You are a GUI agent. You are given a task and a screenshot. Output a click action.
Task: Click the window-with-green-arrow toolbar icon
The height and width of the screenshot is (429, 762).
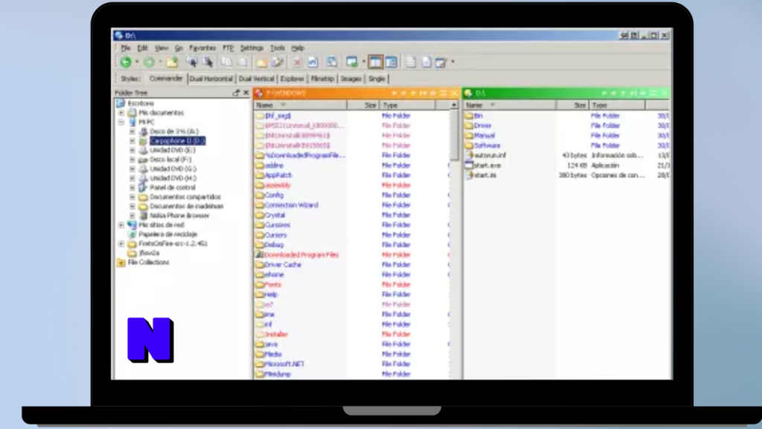click(x=351, y=62)
